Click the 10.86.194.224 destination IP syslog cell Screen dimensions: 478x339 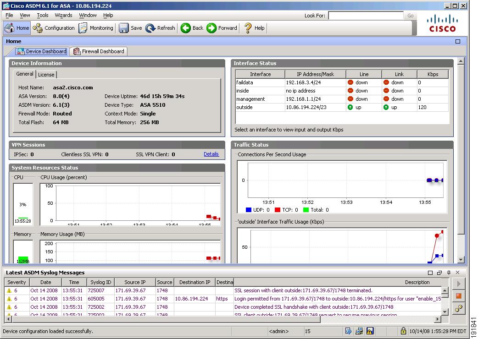(x=191, y=299)
